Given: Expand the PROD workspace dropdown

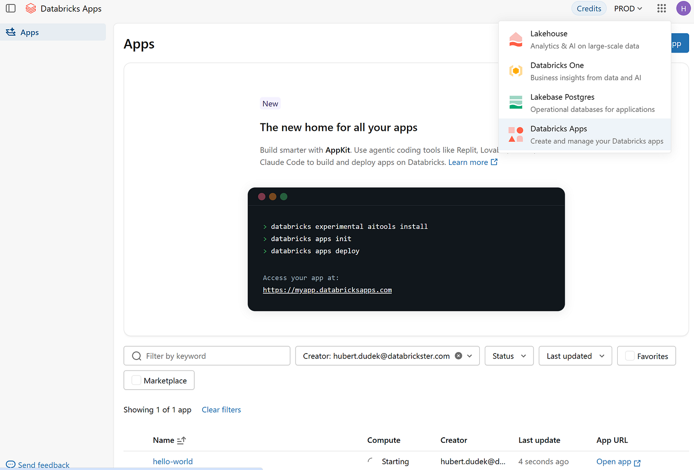Looking at the screenshot, I should click(x=628, y=8).
